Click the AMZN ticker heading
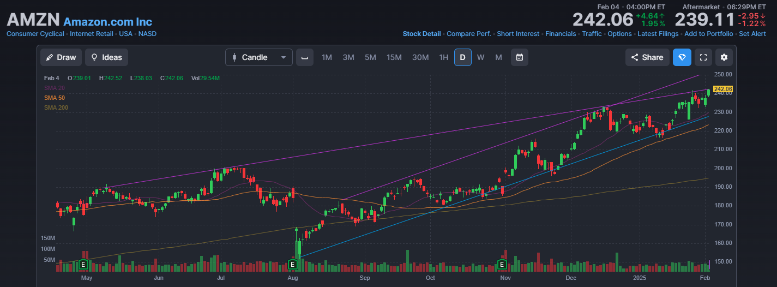Viewport: 777px width, 287px height. pos(33,20)
